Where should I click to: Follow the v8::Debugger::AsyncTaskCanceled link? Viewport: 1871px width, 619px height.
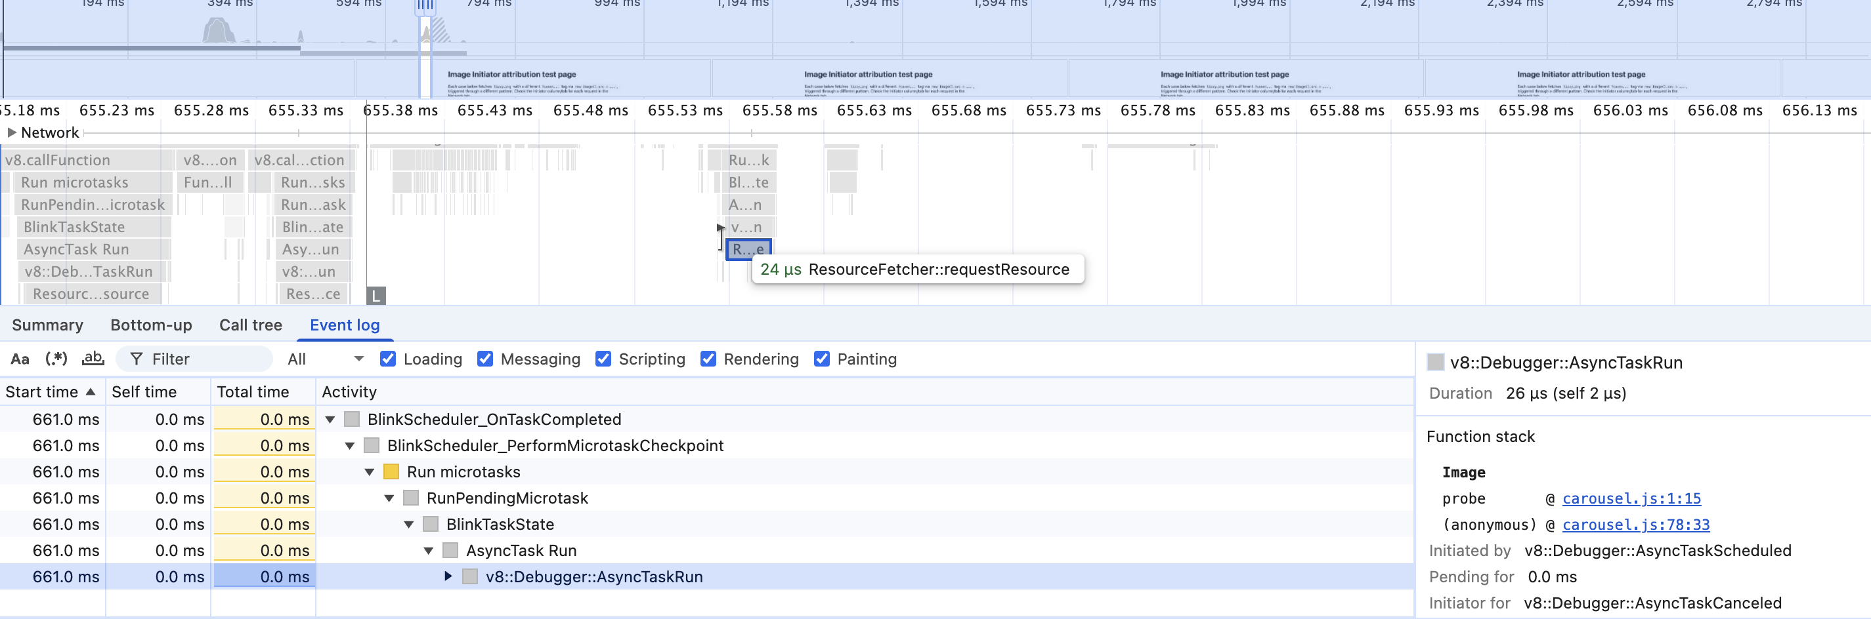(1652, 603)
